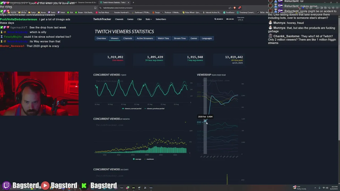340x191 pixels.
Task: Switch to the Channels statistics tab
Action: coord(127,38)
